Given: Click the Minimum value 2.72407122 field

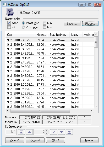Looking at the screenshot, I should pyautogui.click(x=30, y=117).
